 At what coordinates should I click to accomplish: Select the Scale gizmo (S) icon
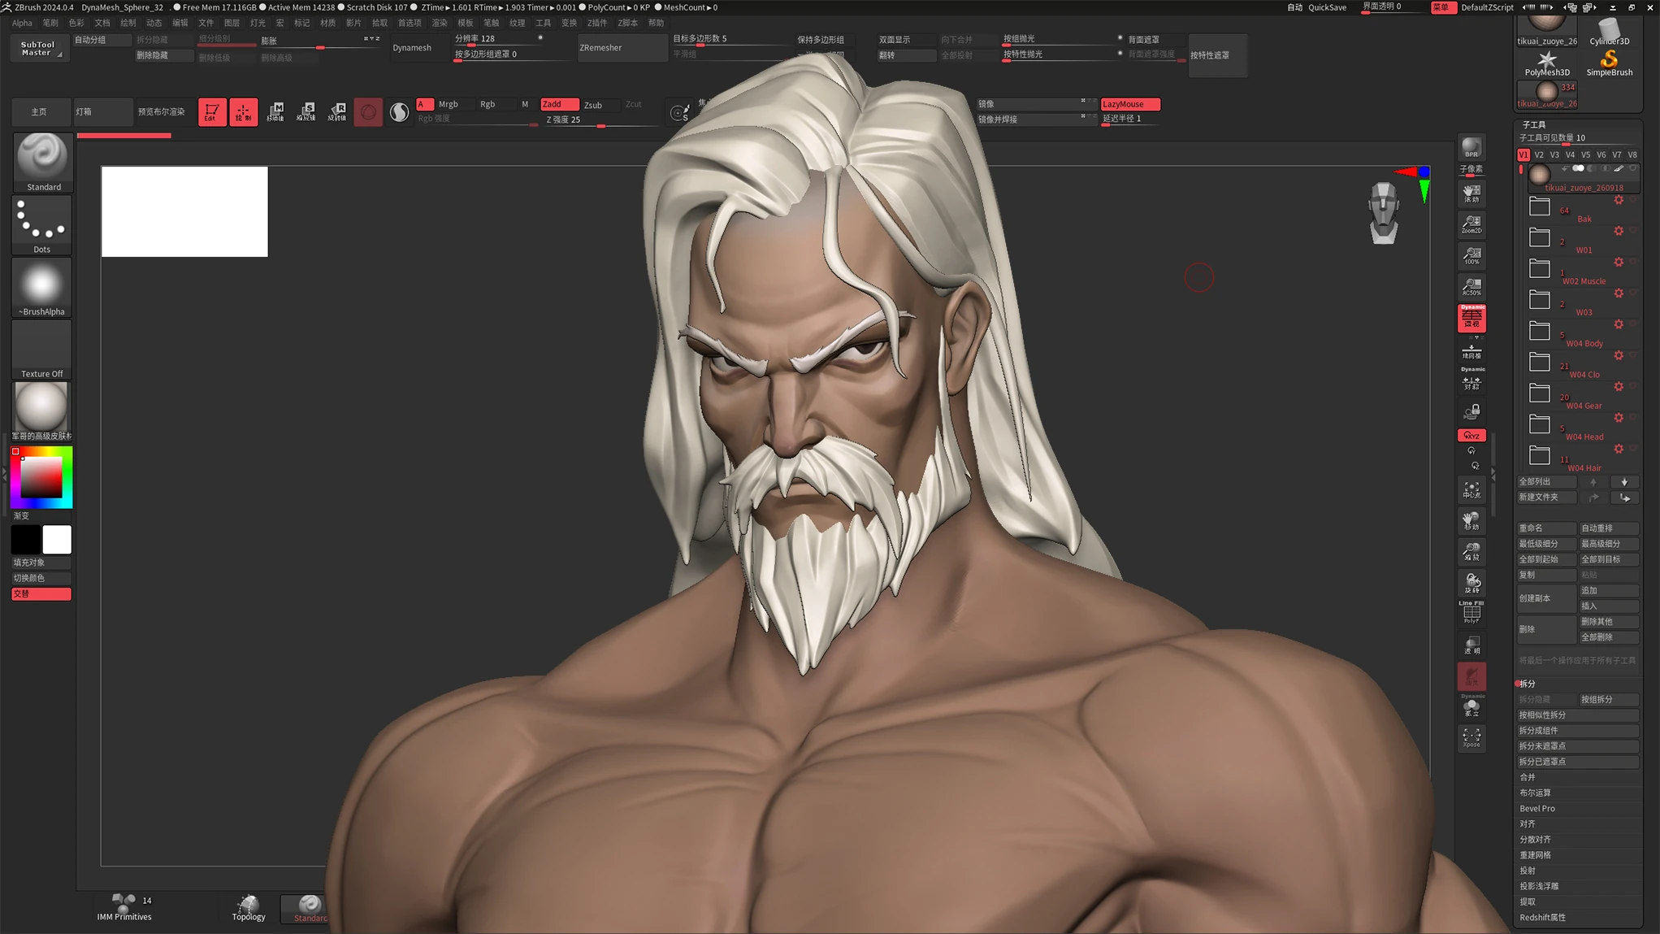point(306,111)
